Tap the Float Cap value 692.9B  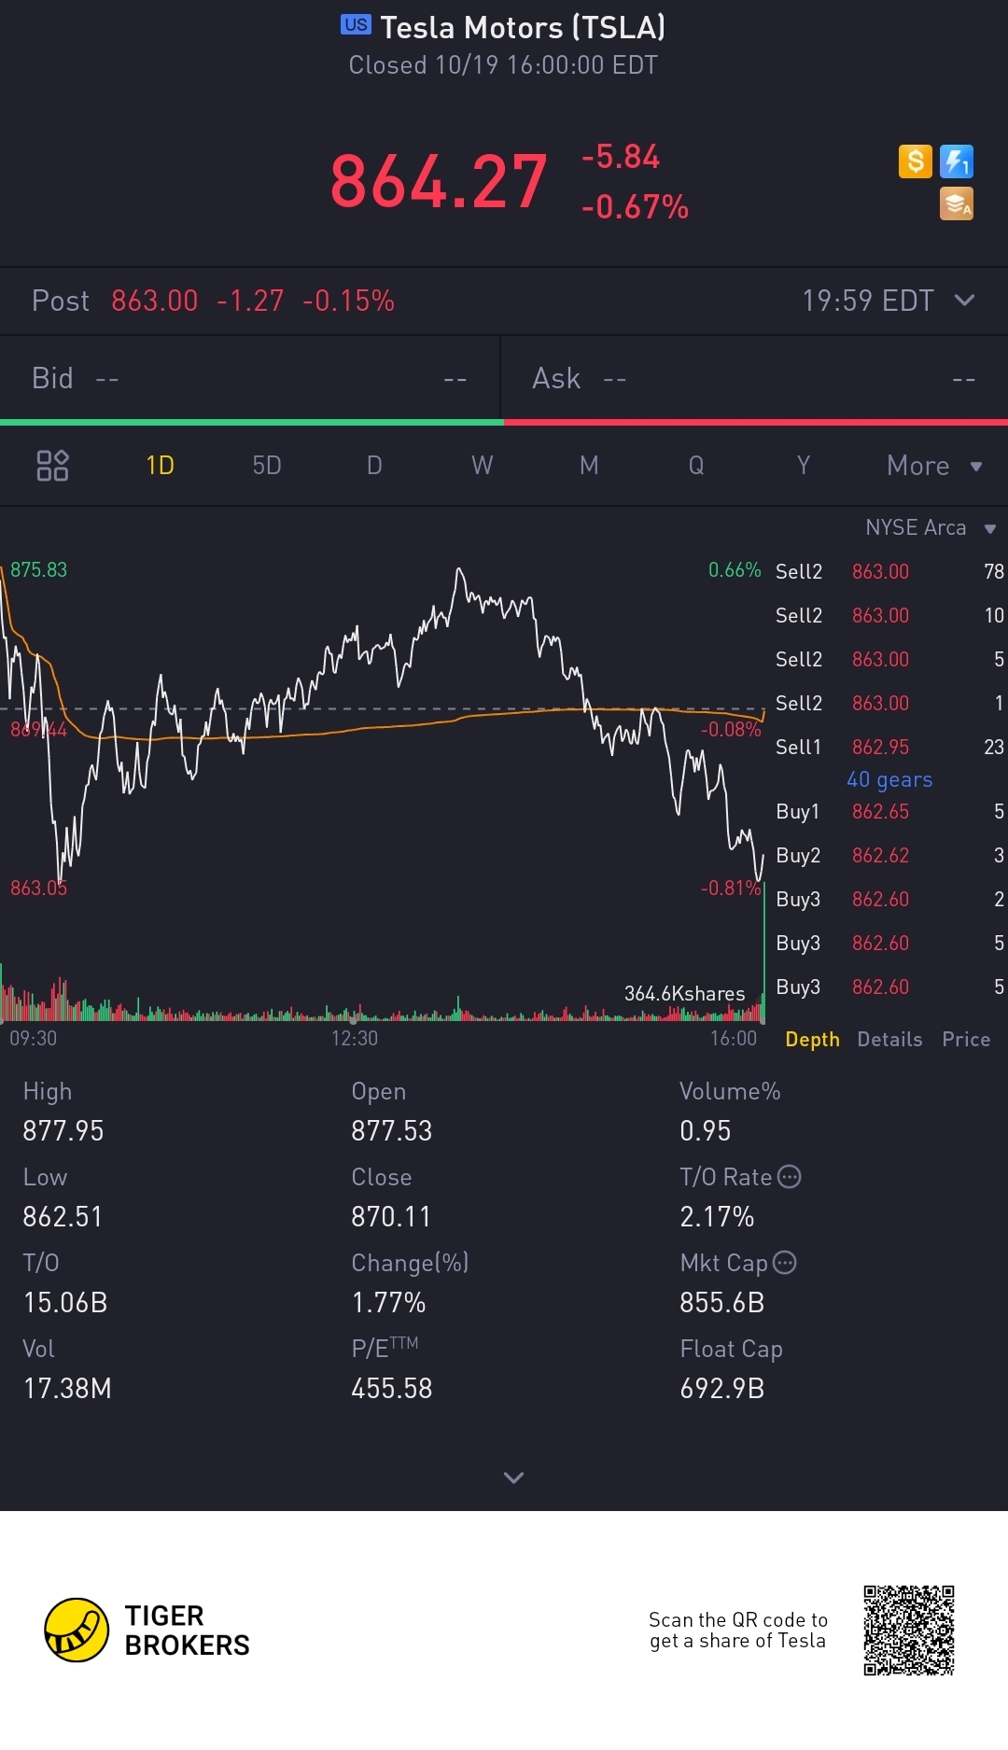click(x=722, y=1388)
